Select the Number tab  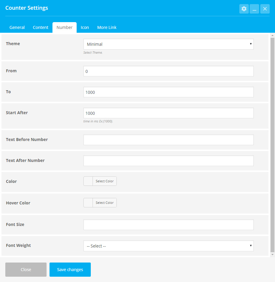pyautogui.click(x=65, y=27)
